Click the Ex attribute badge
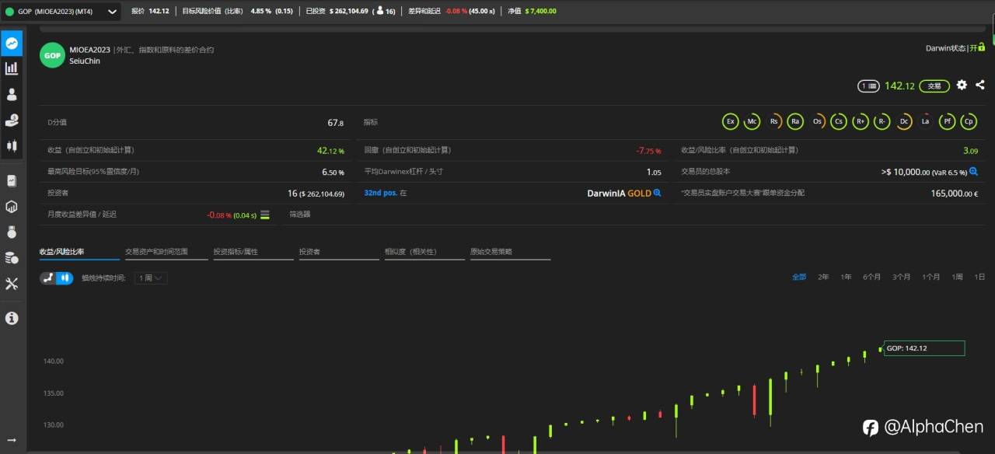Viewport: 995px width, 454px height. 730,122
